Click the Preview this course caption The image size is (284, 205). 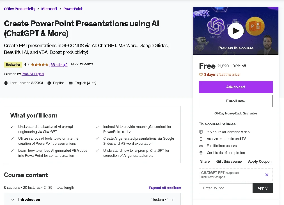point(236,48)
